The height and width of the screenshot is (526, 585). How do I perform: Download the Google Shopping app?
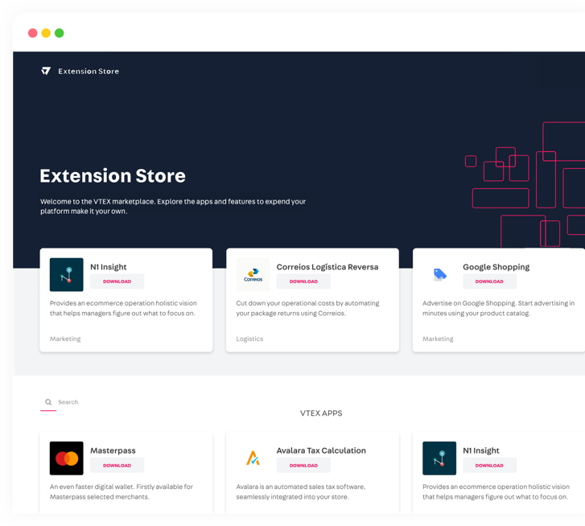489,281
